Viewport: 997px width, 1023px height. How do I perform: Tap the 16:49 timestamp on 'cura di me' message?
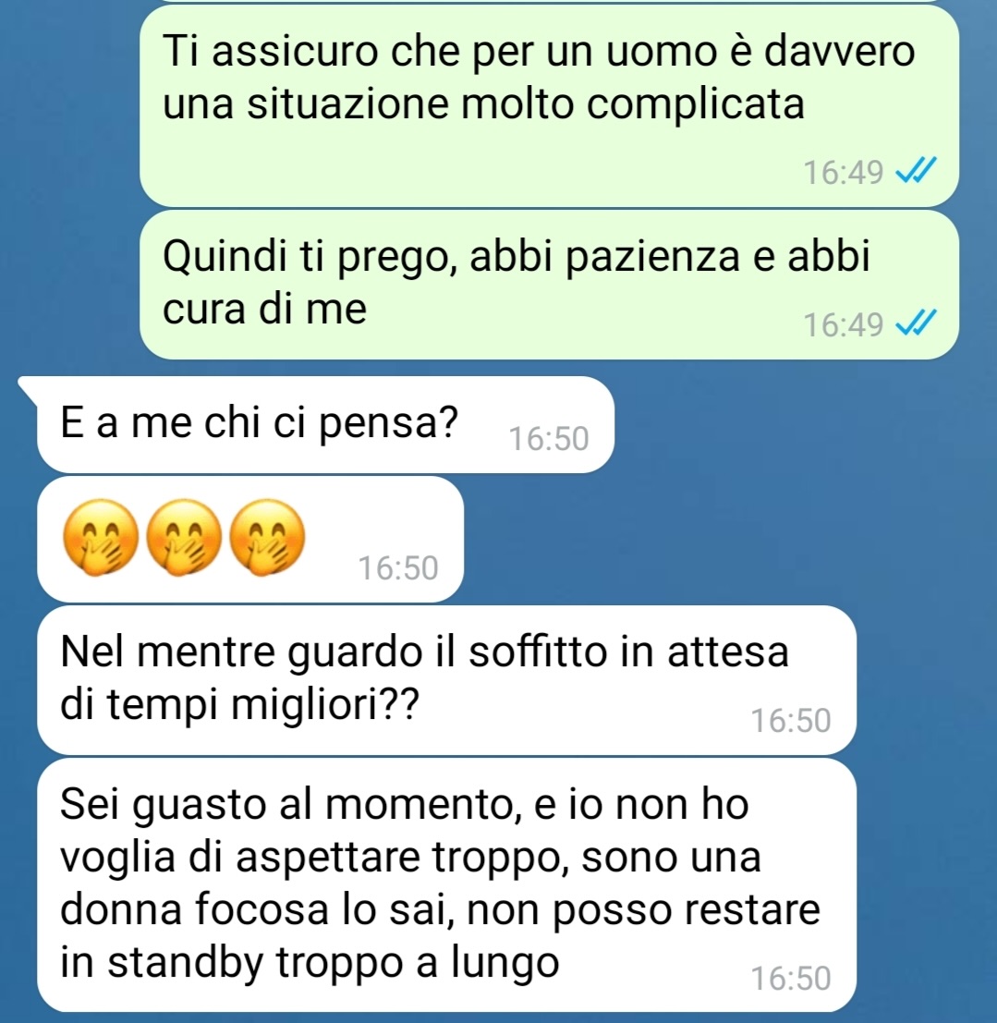(x=843, y=325)
